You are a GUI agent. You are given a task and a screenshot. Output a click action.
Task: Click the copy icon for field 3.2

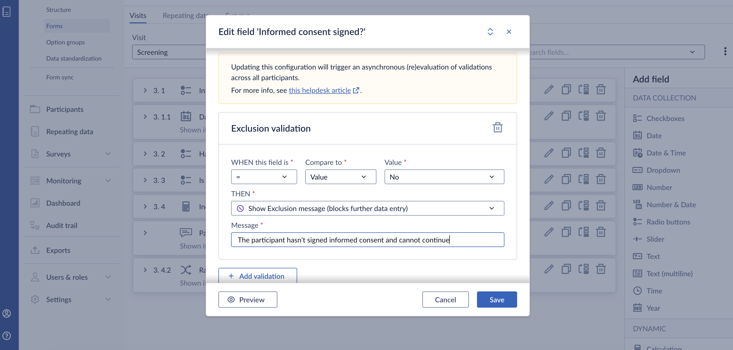click(x=566, y=153)
